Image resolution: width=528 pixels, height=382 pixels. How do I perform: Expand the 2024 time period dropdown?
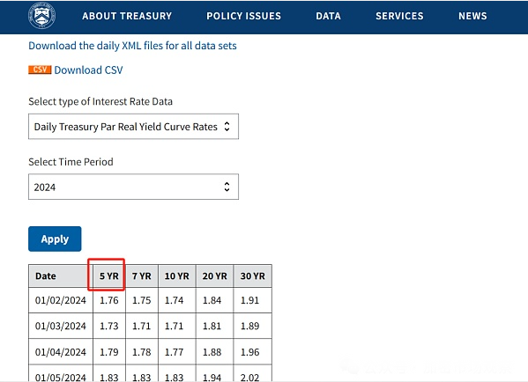(133, 187)
